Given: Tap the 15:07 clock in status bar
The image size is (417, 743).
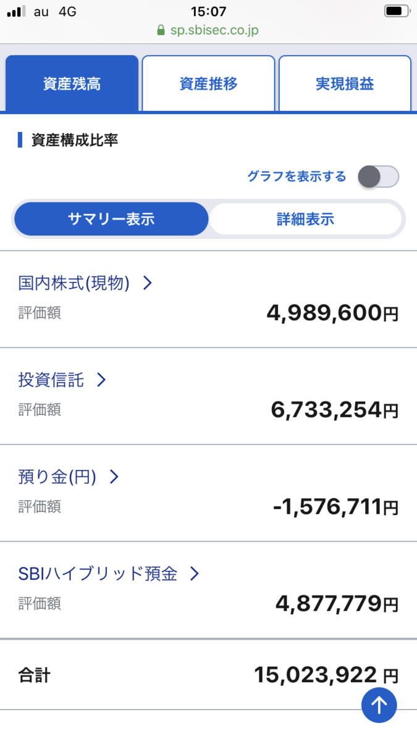Looking at the screenshot, I should [x=209, y=11].
